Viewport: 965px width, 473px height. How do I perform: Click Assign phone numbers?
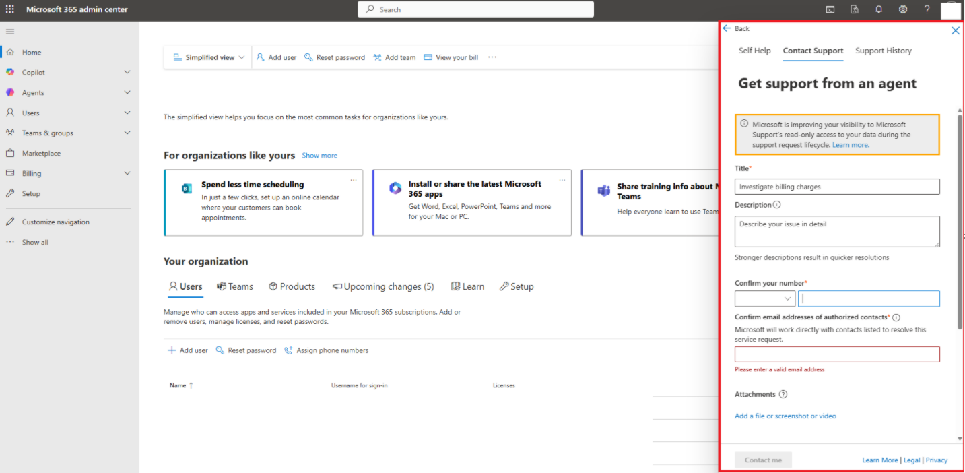[326, 350]
